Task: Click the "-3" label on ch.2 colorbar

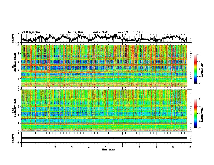Action: coord(199,99)
